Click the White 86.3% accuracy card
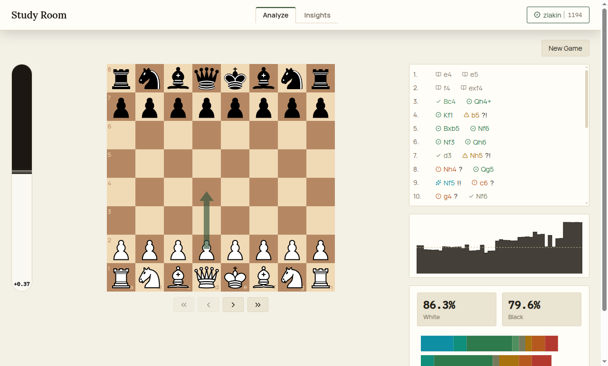This screenshot has width=608, height=366. (x=456, y=309)
